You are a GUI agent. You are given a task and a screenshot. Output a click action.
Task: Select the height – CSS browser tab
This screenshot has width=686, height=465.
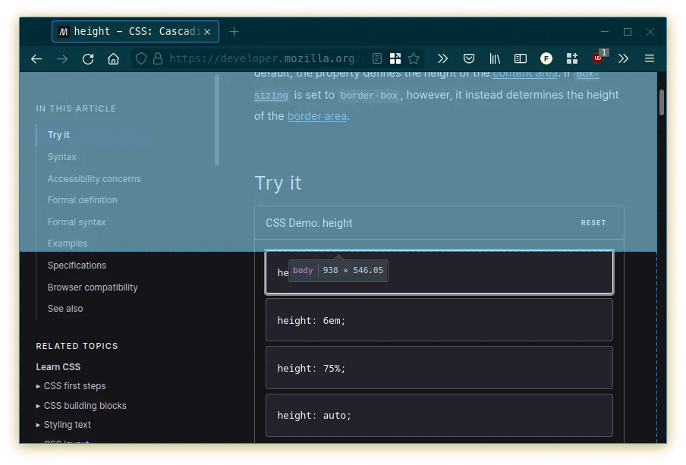click(135, 32)
